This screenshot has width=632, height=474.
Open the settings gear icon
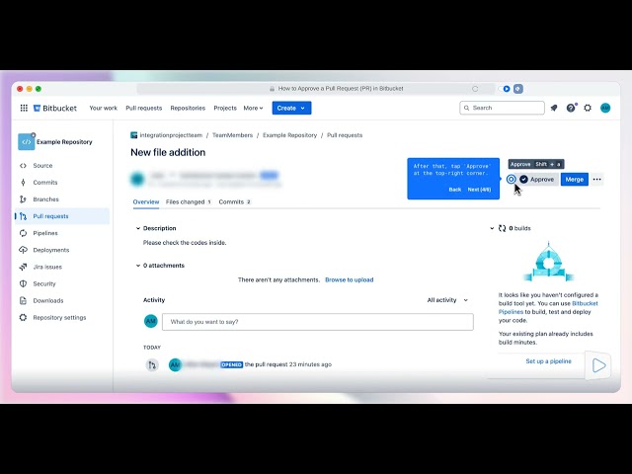tap(588, 108)
